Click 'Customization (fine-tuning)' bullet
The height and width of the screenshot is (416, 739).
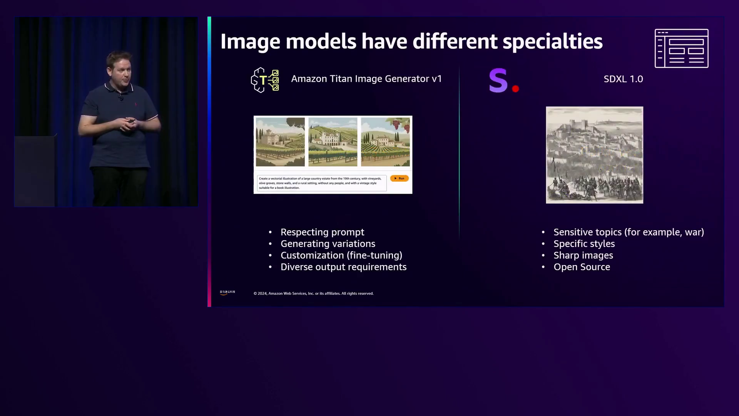tap(341, 255)
